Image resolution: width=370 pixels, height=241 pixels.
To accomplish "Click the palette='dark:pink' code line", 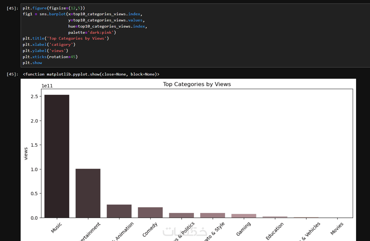I will coord(92,32).
